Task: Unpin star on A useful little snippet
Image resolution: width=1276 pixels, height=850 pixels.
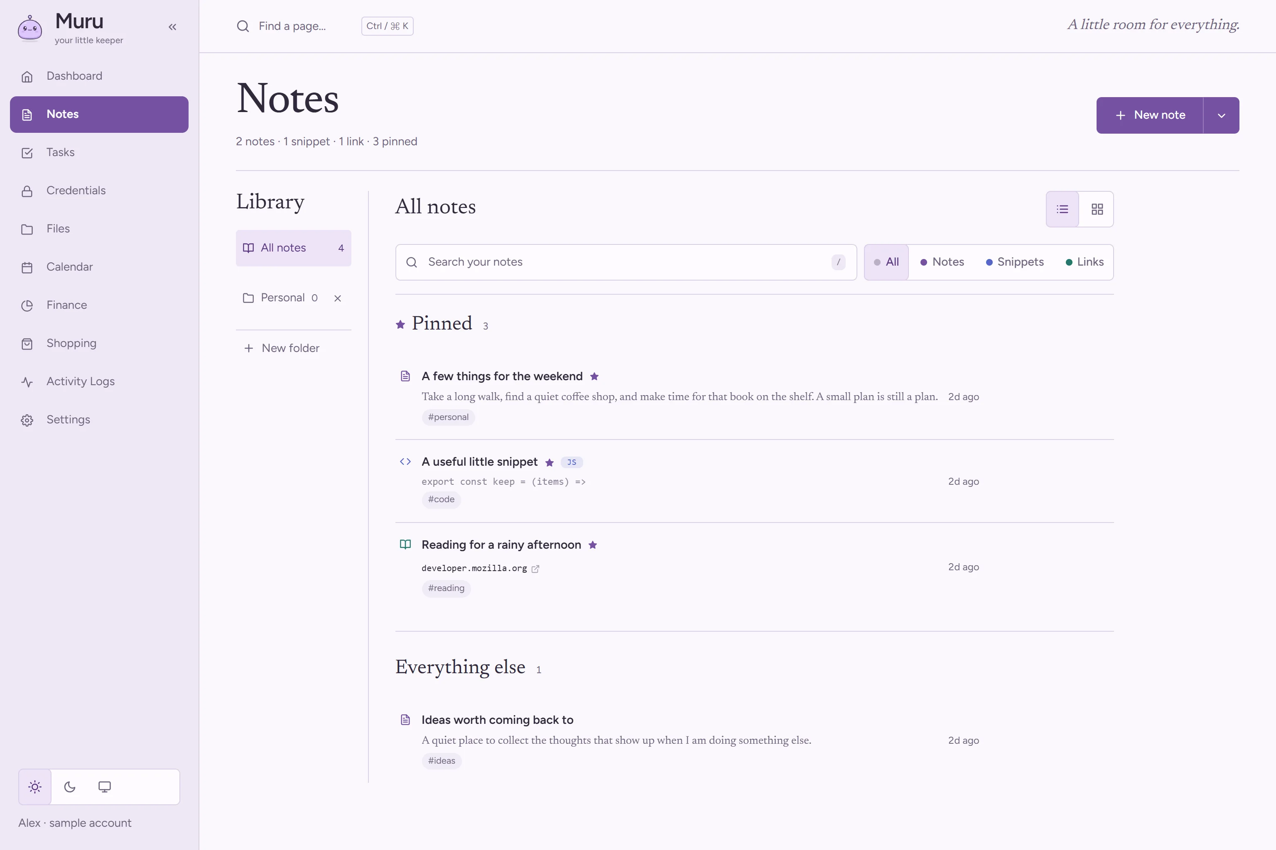Action: [549, 462]
